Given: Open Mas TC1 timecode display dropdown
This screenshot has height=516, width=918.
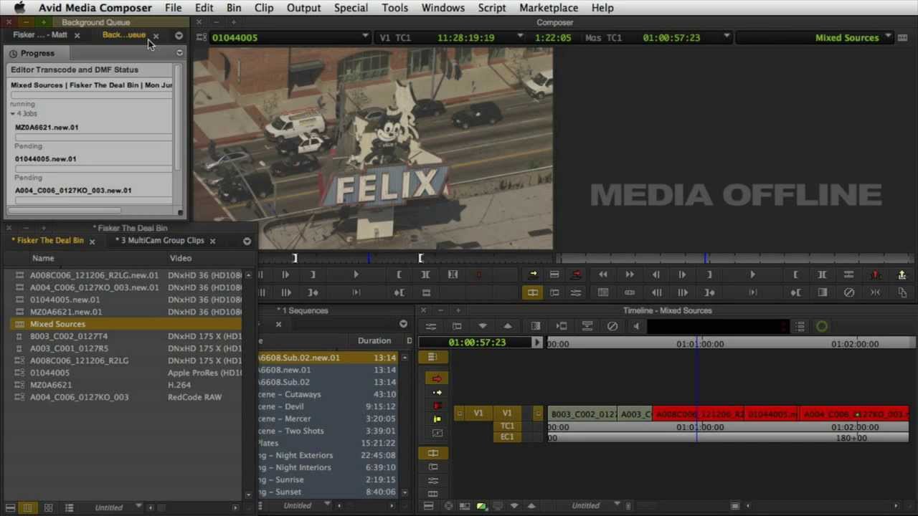Looking at the screenshot, I should coord(727,37).
